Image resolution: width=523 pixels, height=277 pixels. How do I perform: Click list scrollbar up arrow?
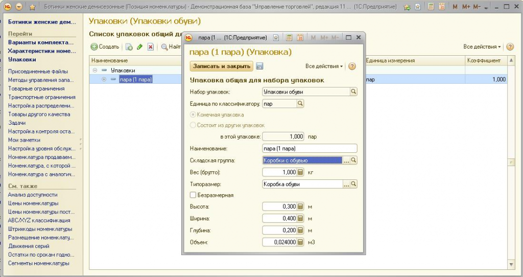(x=511, y=60)
